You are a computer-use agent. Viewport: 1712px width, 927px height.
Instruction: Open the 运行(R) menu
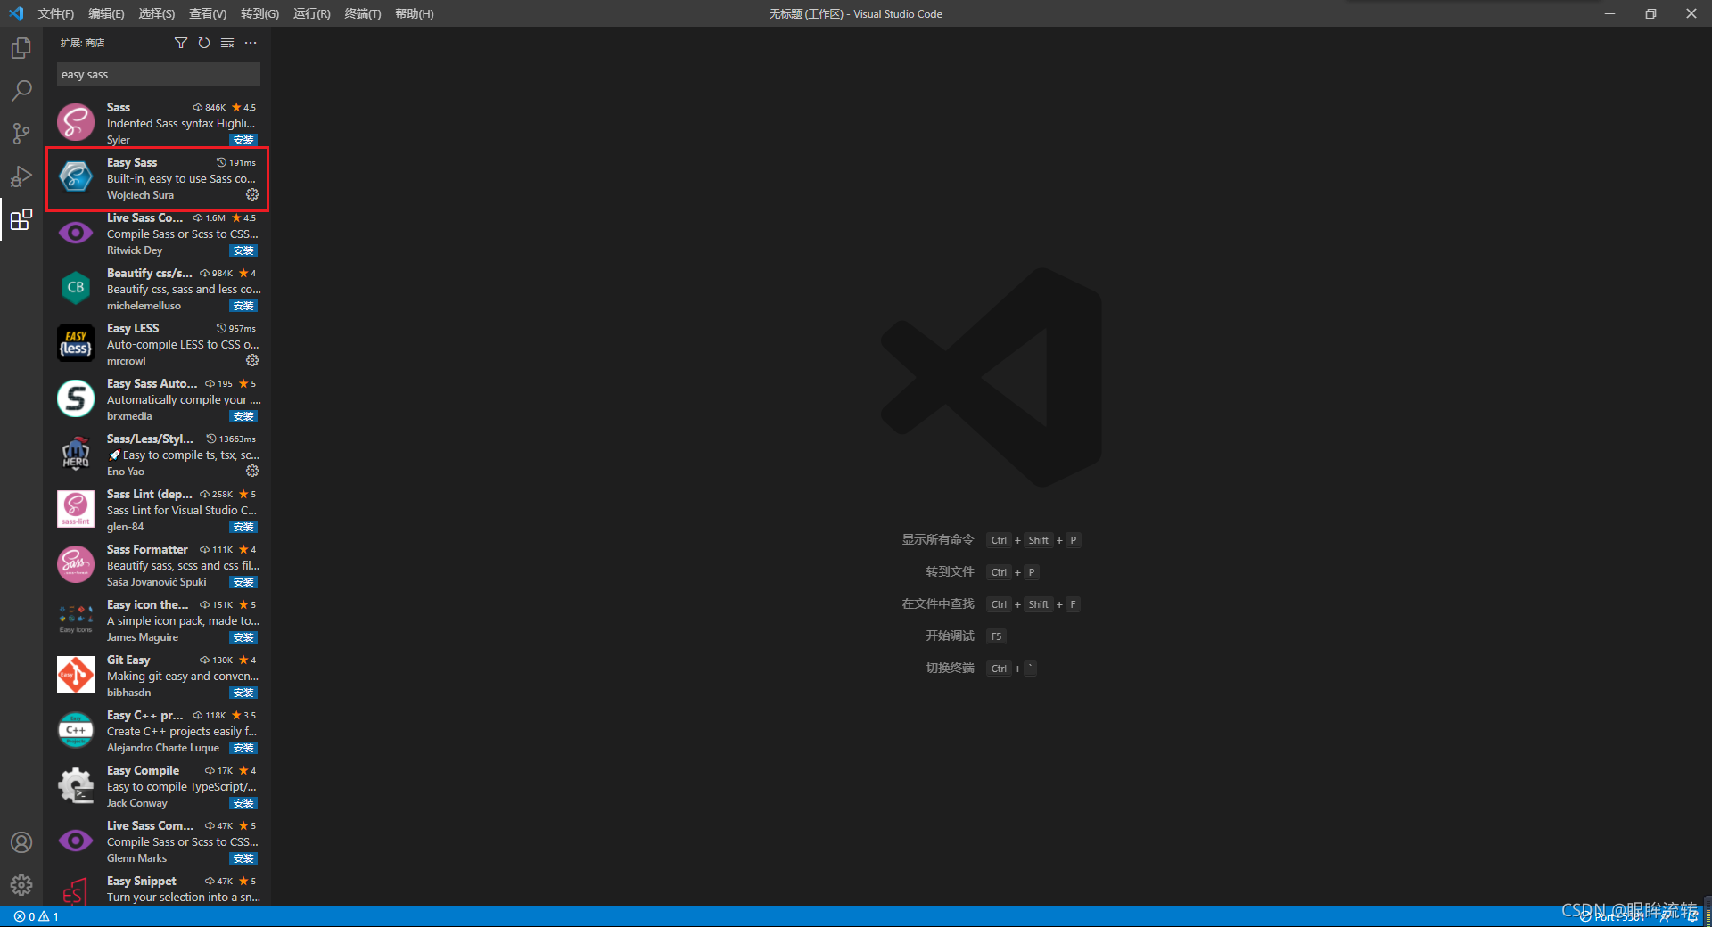(311, 13)
